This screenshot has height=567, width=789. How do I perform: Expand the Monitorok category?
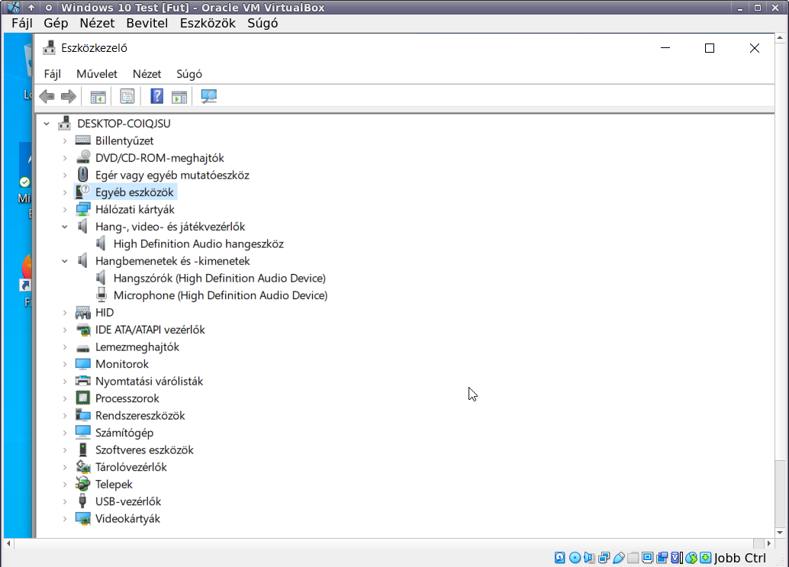(64, 364)
